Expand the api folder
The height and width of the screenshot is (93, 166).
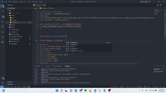coord(13,18)
